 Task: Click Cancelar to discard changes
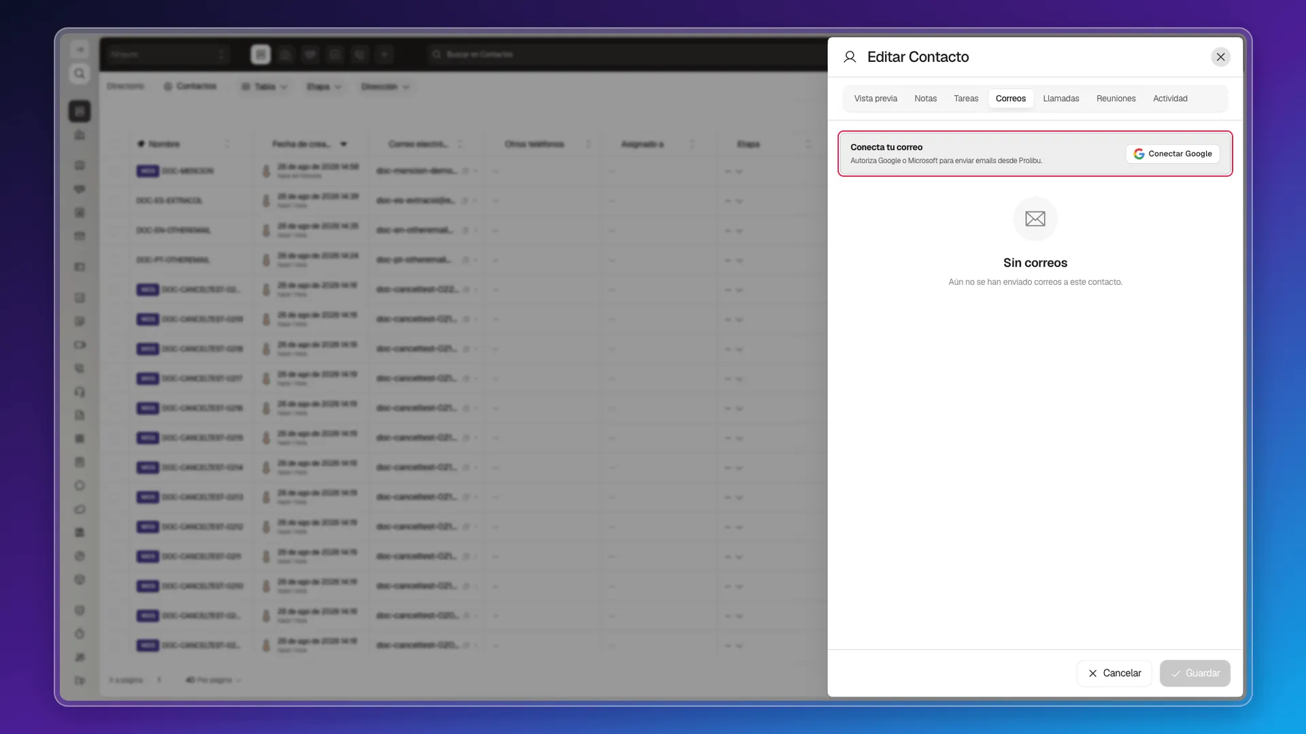coord(1114,673)
